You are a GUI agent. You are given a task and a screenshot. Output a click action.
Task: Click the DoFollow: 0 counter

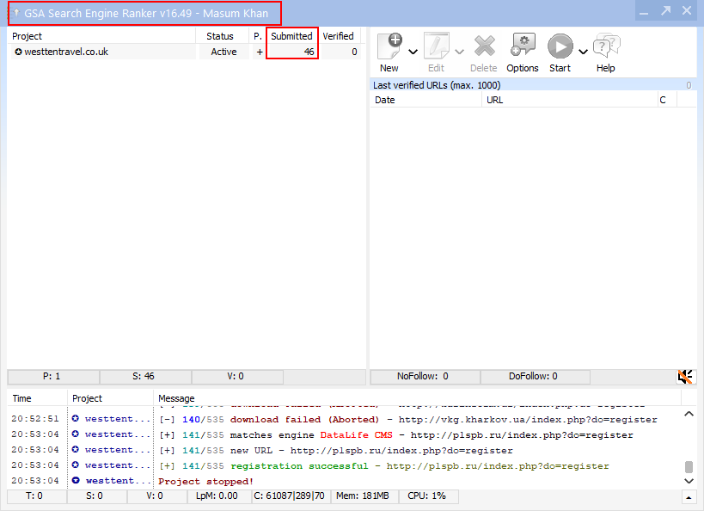tap(535, 377)
